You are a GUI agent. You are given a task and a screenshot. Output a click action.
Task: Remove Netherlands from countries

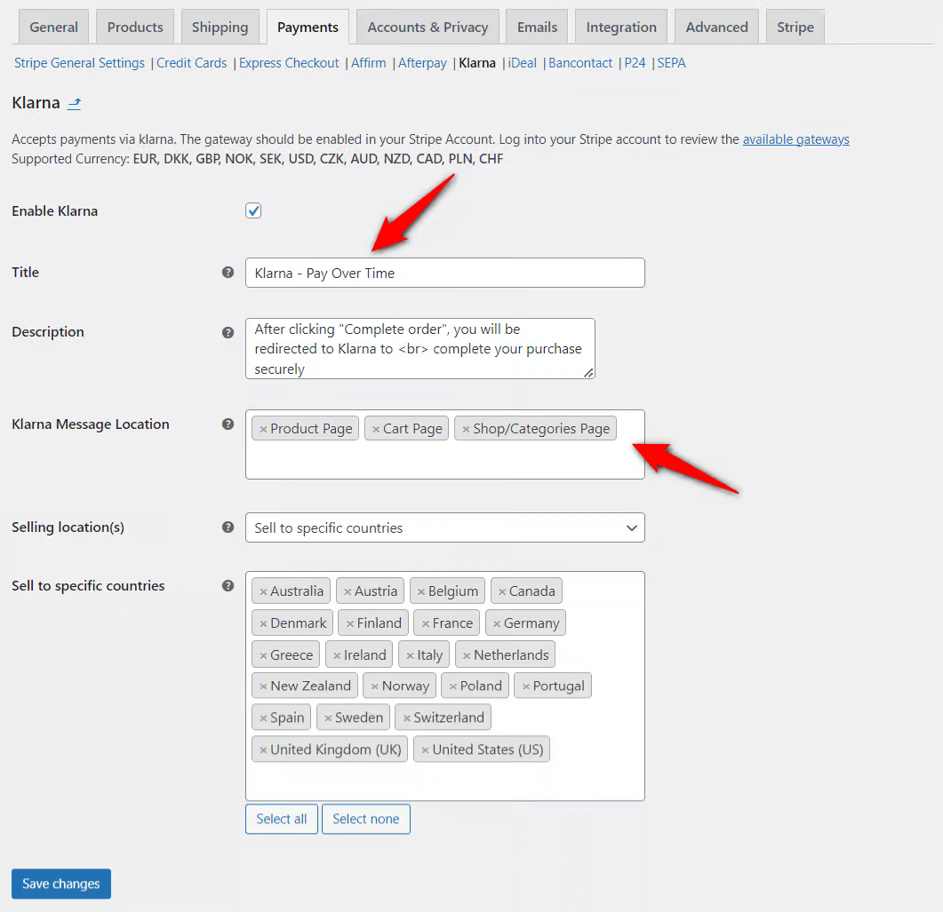(467, 655)
